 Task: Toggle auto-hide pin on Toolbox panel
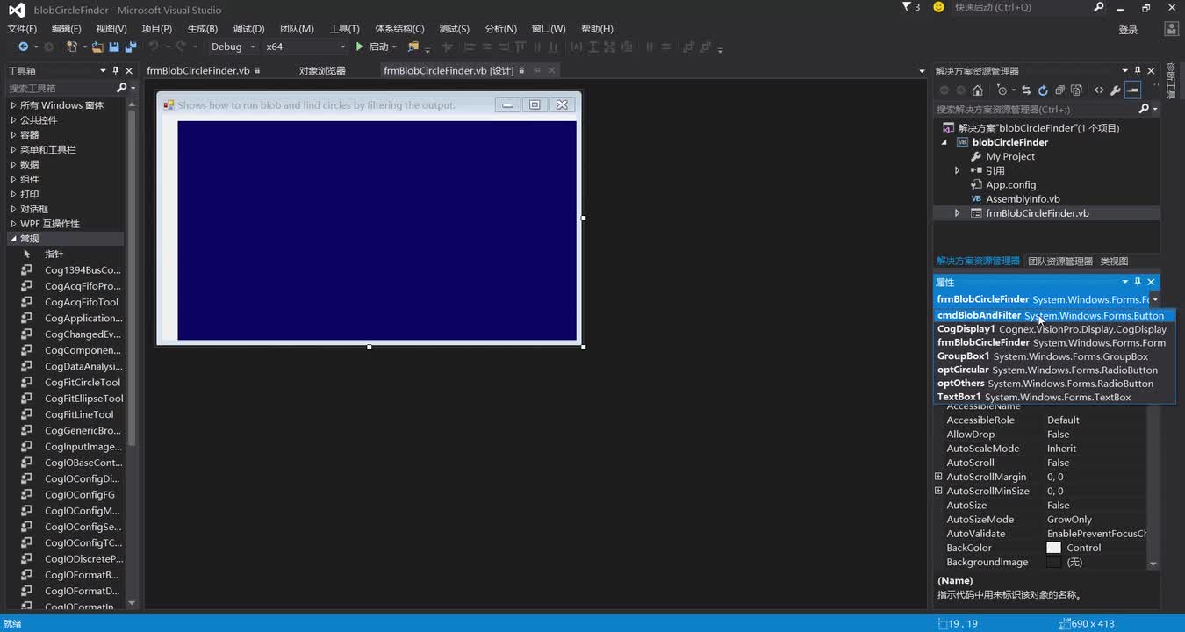[116, 71]
